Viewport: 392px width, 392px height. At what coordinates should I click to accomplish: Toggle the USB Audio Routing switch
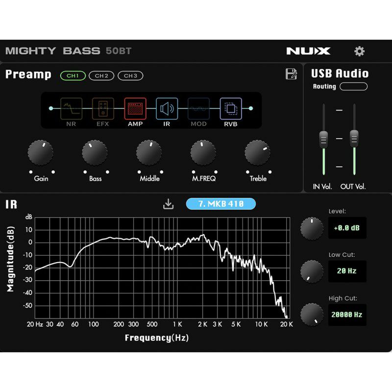(x=353, y=87)
